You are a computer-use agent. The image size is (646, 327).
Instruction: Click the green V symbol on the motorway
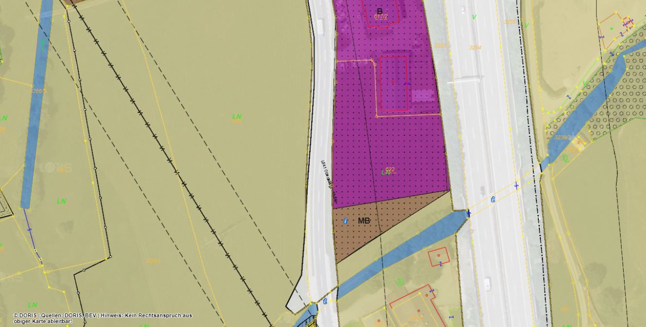point(474,17)
